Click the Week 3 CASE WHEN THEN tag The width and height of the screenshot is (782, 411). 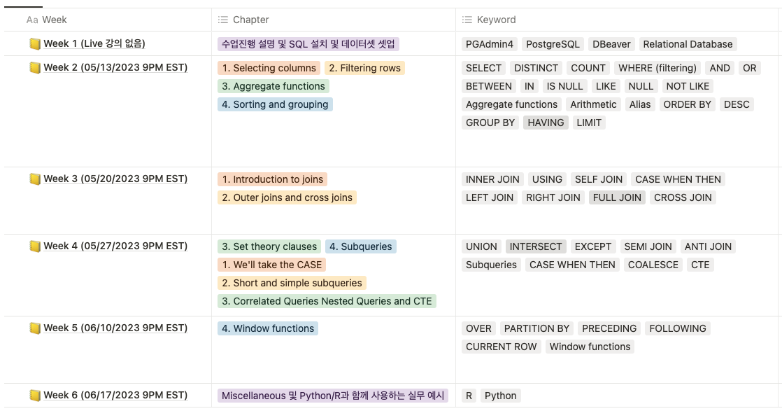pos(678,179)
